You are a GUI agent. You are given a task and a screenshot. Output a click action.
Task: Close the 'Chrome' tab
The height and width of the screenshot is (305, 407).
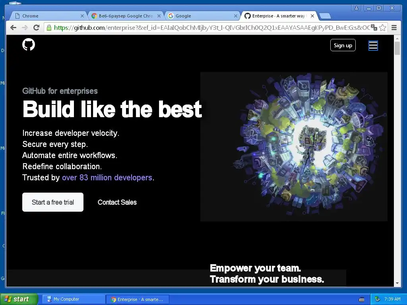click(82, 16)
